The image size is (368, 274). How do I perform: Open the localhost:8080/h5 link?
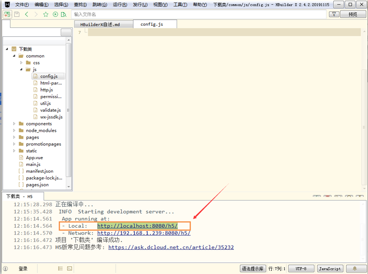point(138,226)
